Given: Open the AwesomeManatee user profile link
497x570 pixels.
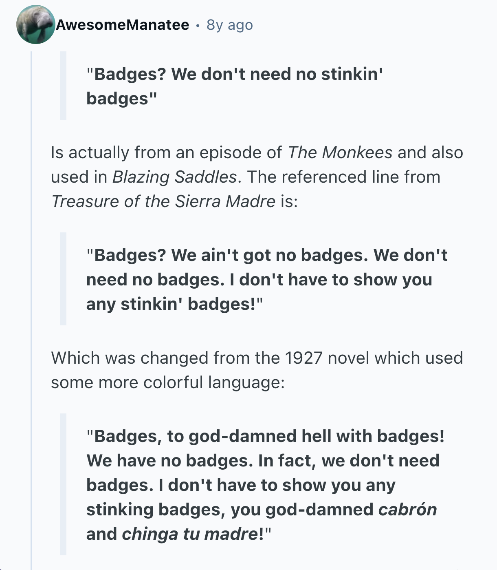Looking at the screenshot, I should [x=123, y=25].
